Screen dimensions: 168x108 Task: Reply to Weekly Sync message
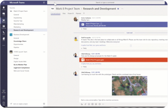84,29
